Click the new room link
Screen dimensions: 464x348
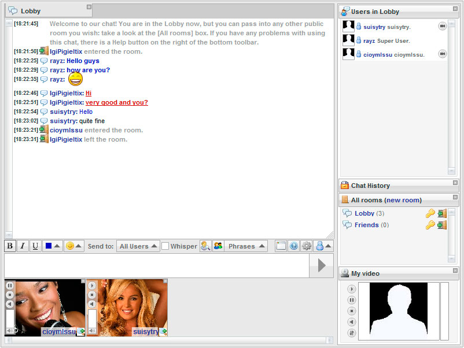click(403, 200)
